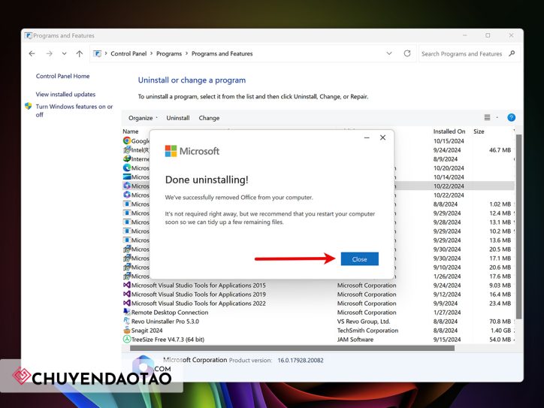Select TreeSize Free V4.7.3 (64 bit)
The image size is (544, 408).
click(168, 340)
